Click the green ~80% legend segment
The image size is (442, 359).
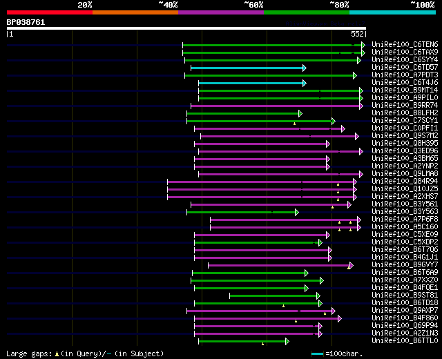tap(307, 12)
